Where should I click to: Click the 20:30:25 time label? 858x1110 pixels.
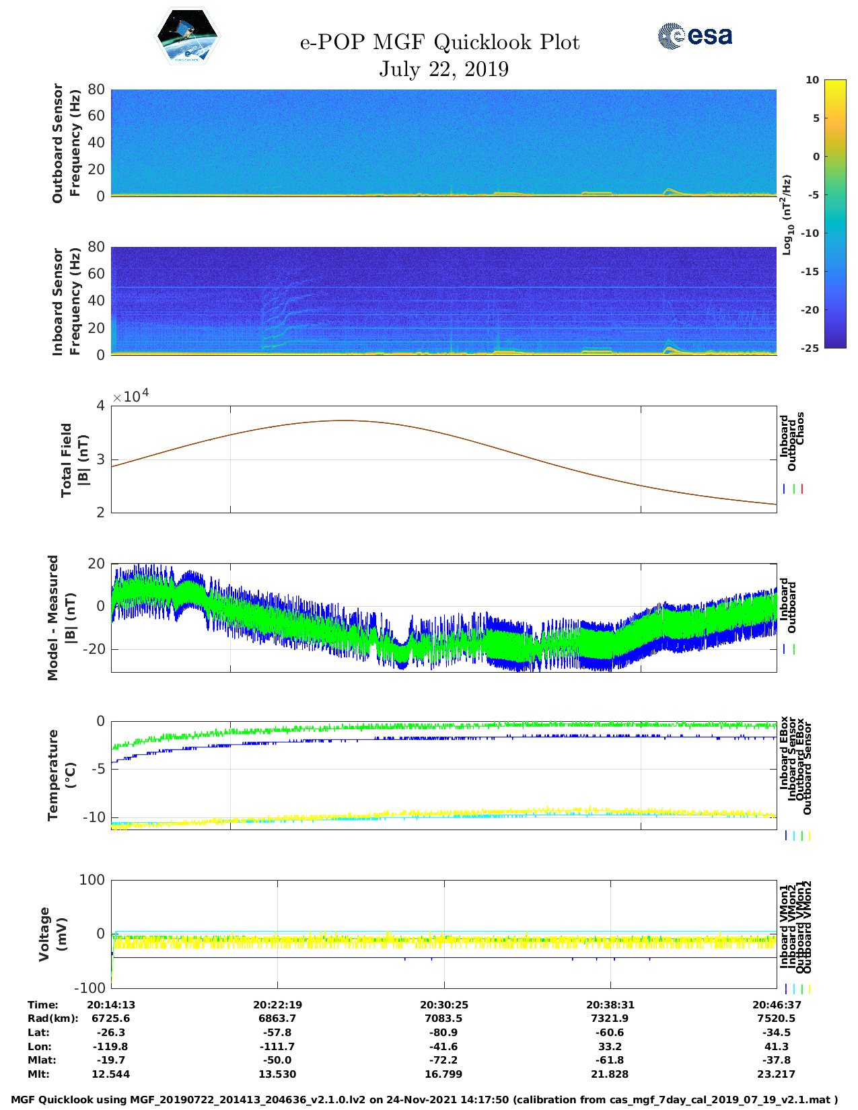(x=443, y=1004)
